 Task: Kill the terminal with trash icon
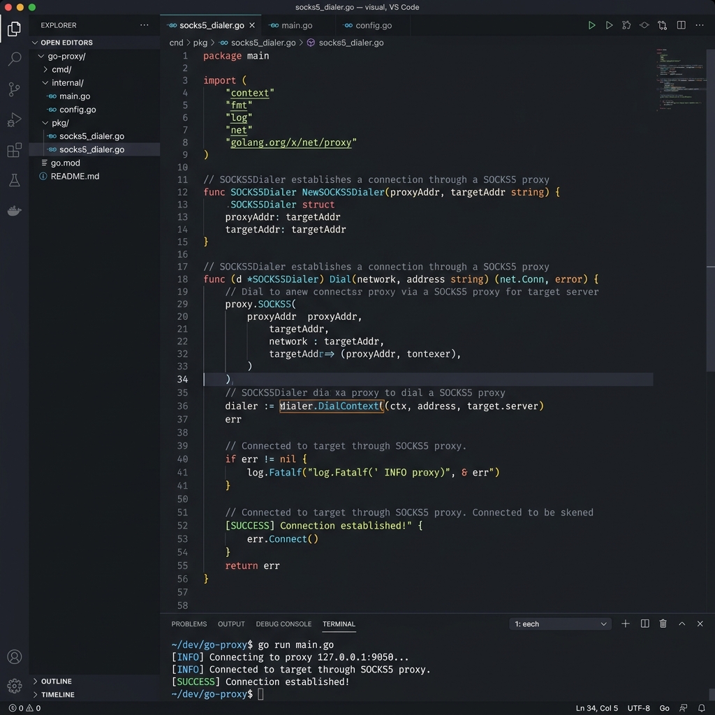pos(663,624)
